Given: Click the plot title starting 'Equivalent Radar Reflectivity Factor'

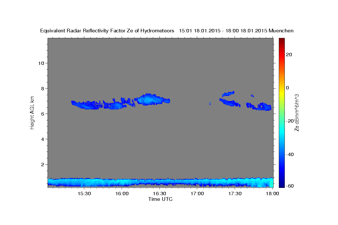Looking at the screenshot, I should [167, 31].
